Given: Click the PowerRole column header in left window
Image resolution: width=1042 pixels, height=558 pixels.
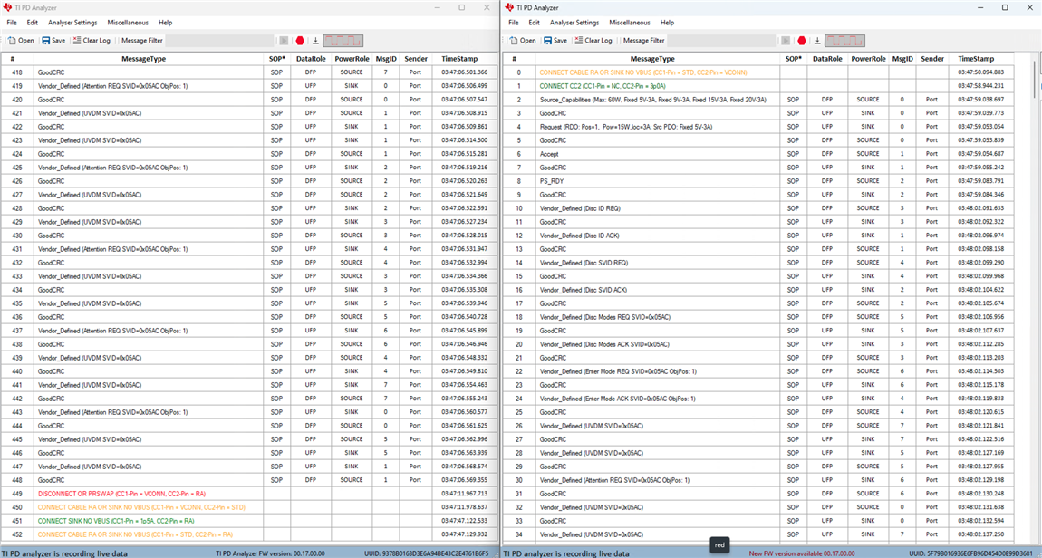Looking at the screenshot, I should [x=351, y=59].
